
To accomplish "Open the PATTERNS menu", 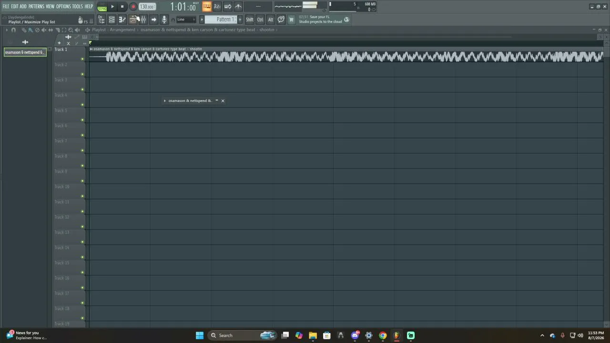I will 36,6.
